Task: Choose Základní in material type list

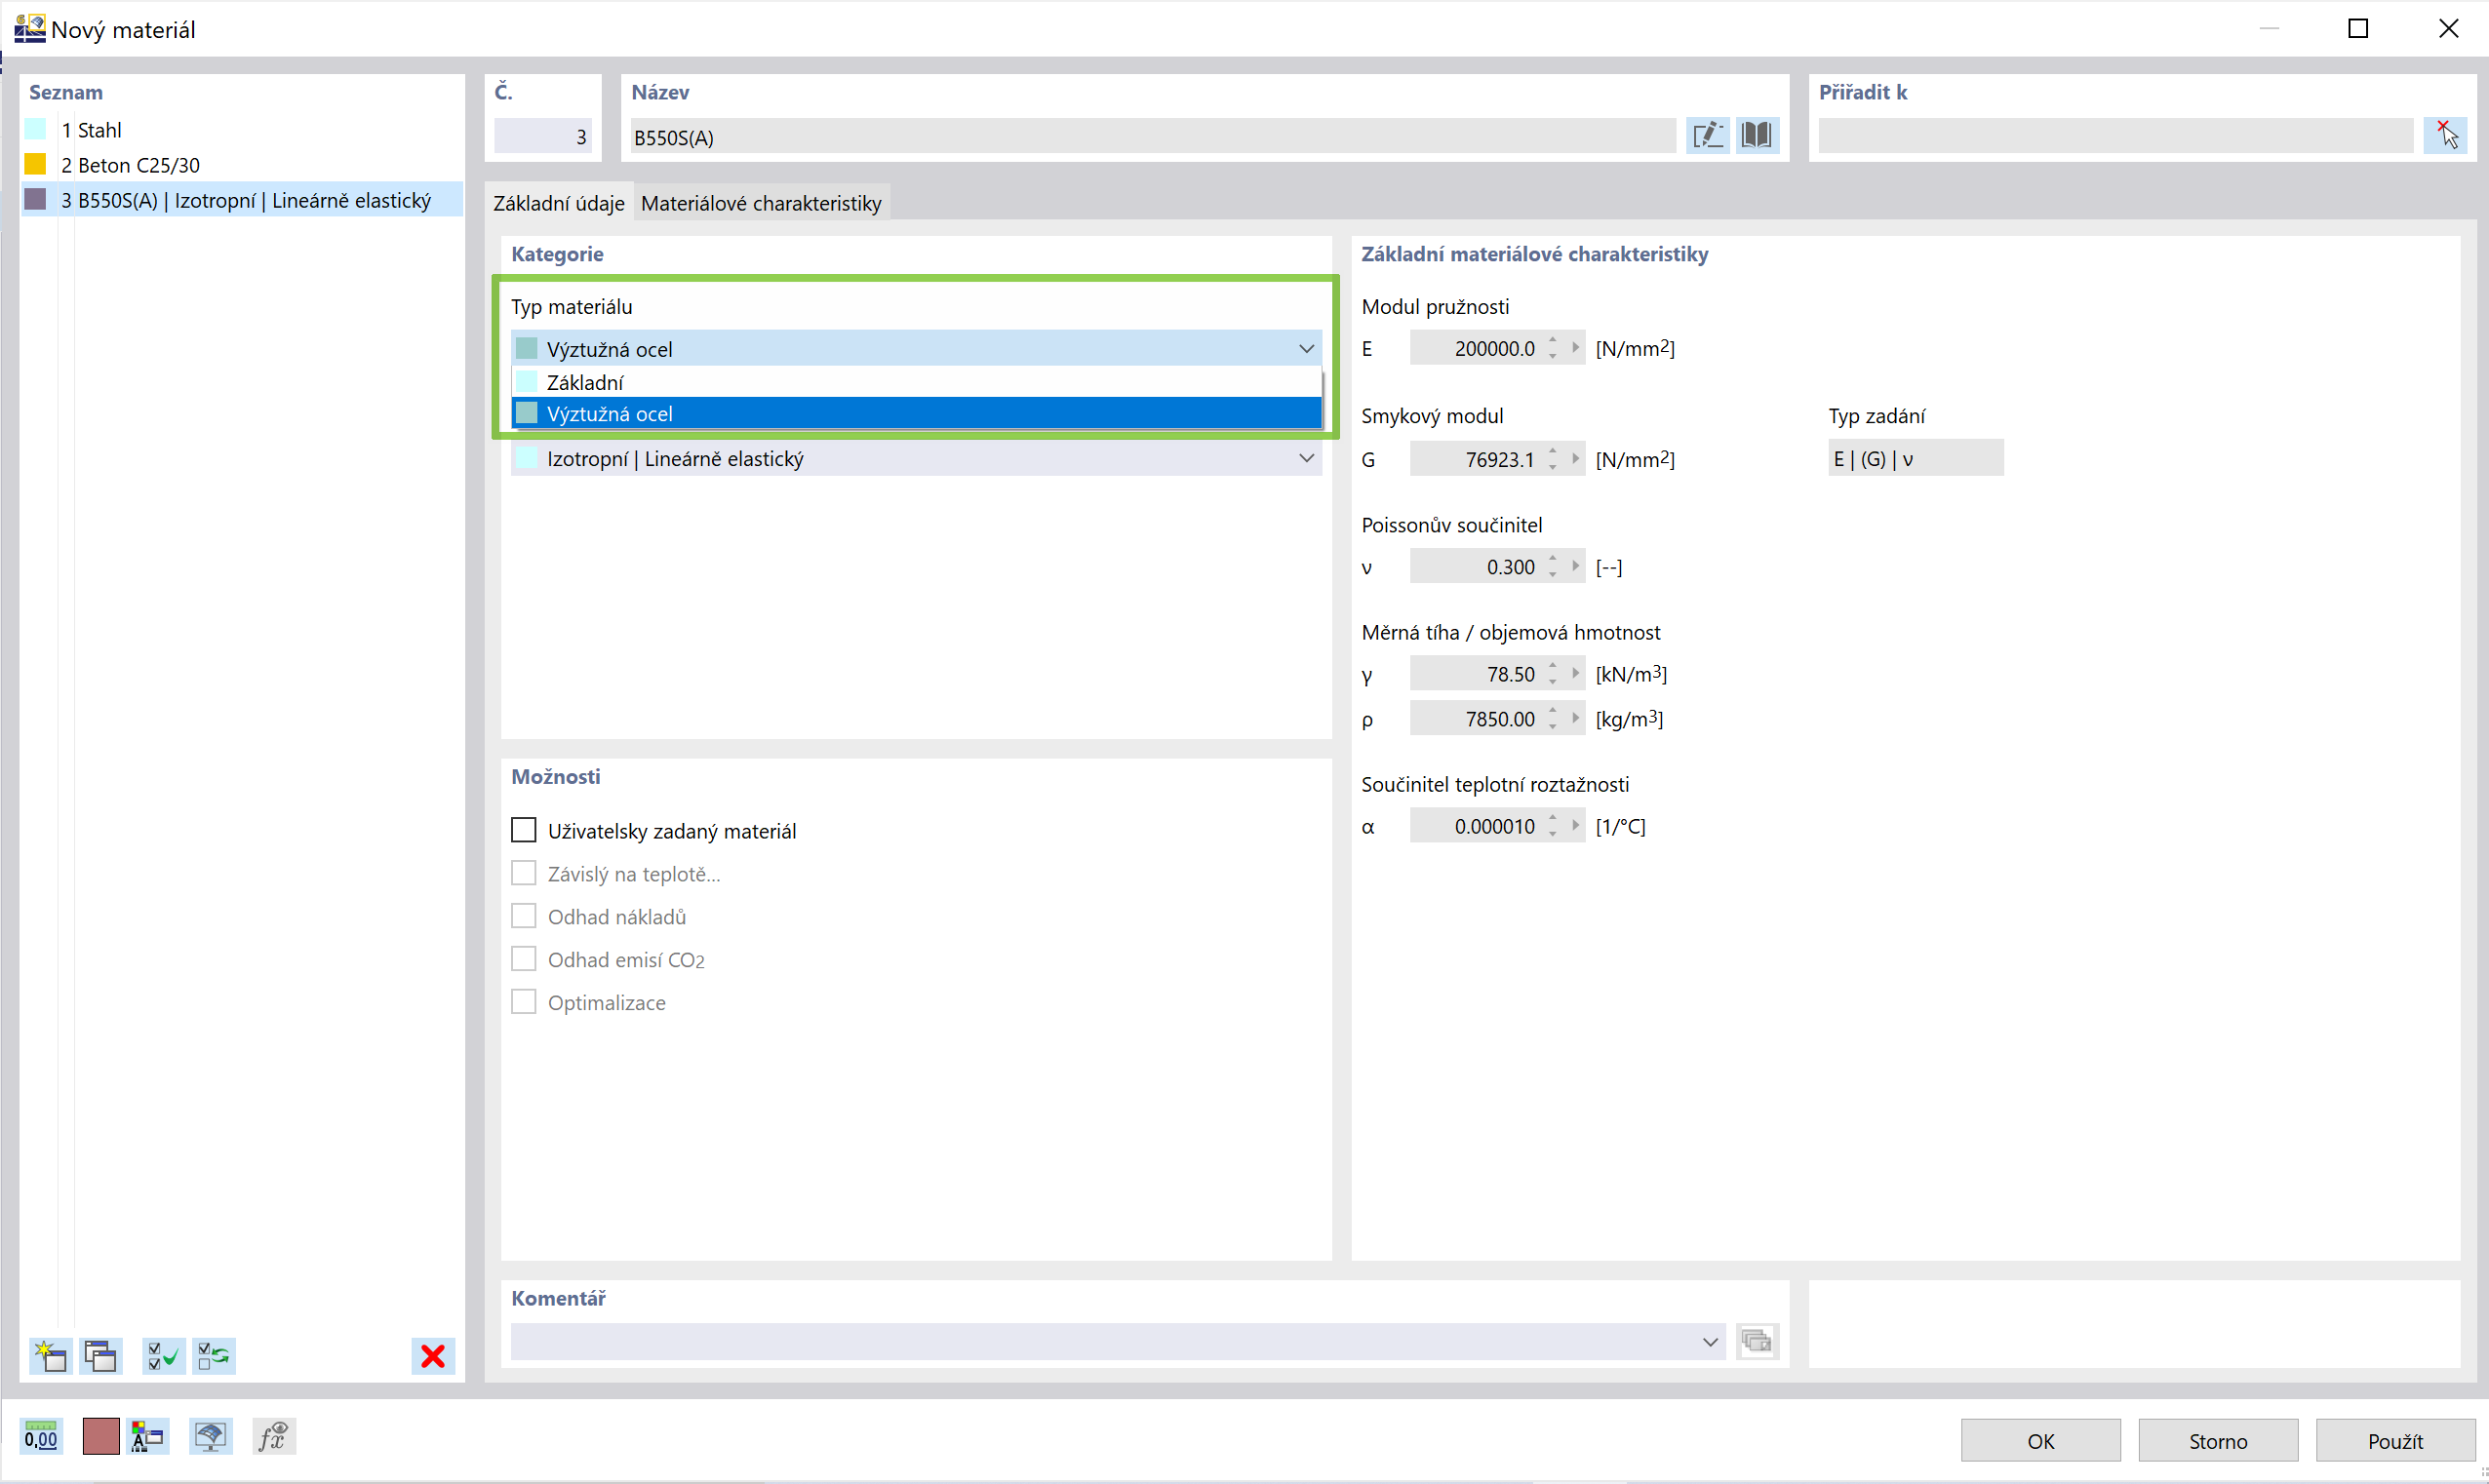Action: pyautogui.click(x=585, y=382)
